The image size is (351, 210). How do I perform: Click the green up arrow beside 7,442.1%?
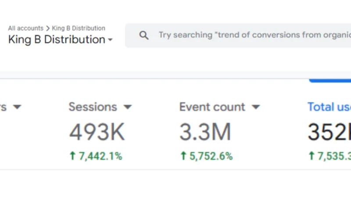[72, 156]
